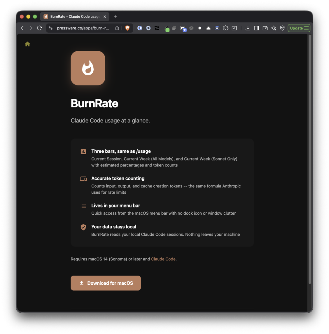Open the Brave VPN shield icon

(282, 28)
